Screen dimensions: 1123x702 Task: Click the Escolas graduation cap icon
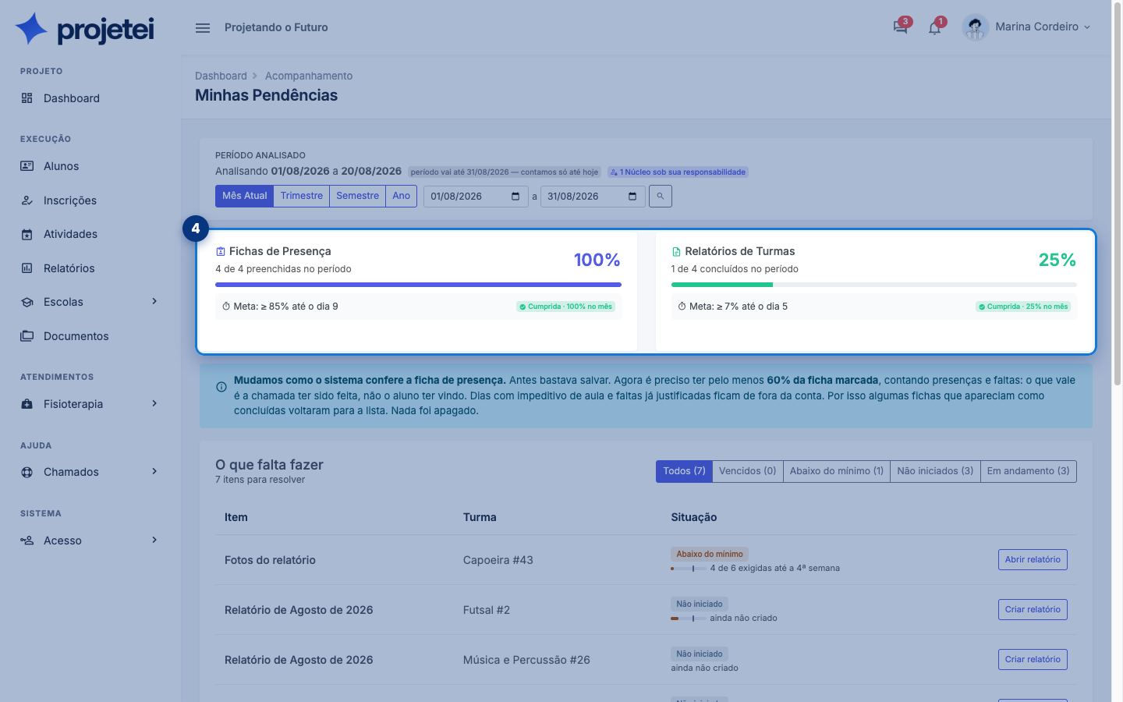click(27, 302)
